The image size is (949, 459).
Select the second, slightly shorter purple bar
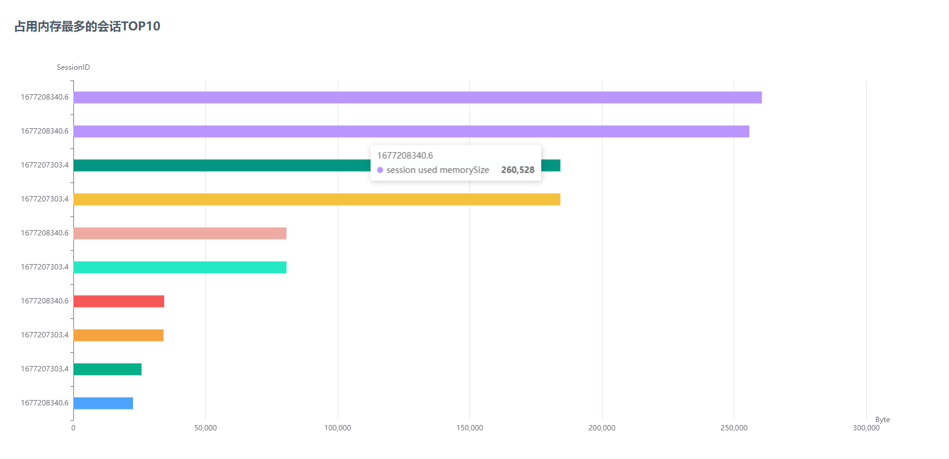[x=411, y=131]
